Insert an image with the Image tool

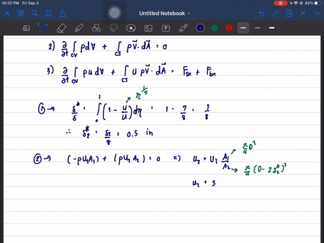coord(148,28)
